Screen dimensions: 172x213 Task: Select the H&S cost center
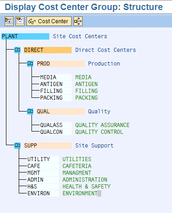[43, 187]
